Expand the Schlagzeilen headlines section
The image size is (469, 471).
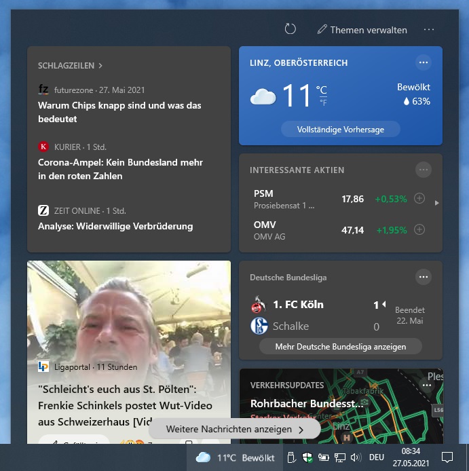coord(70,66)
